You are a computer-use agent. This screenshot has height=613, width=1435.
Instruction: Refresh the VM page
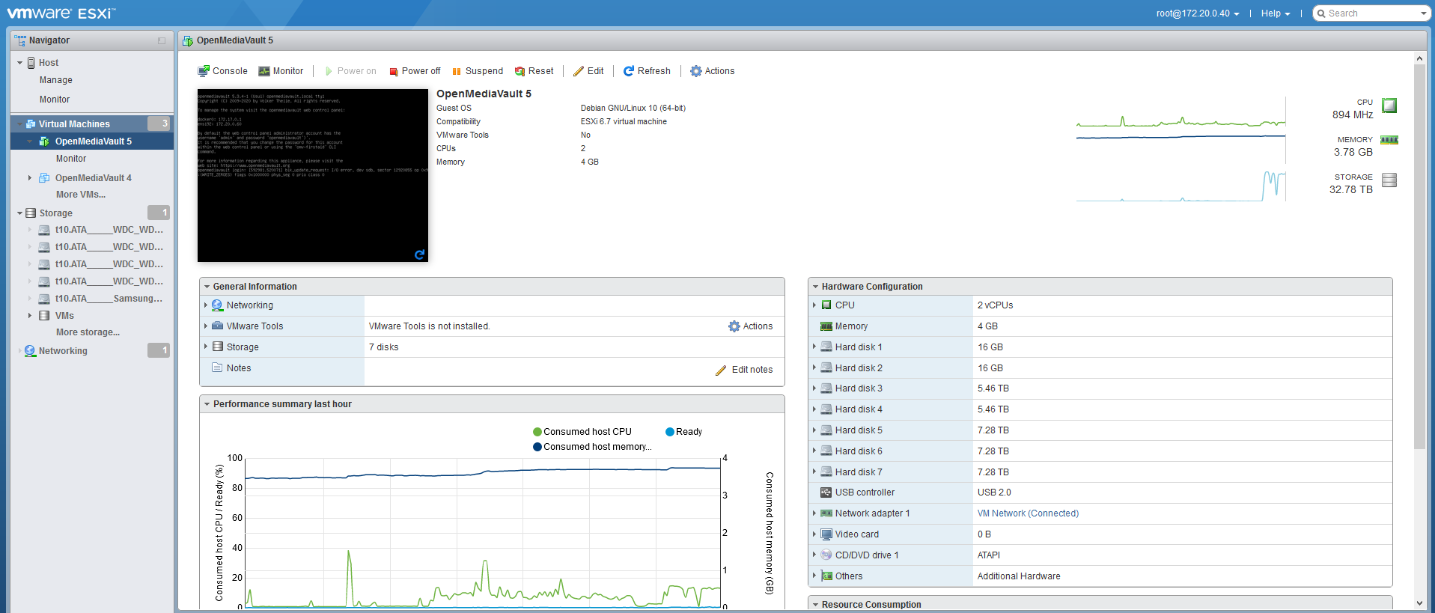[x=647, y=71]
